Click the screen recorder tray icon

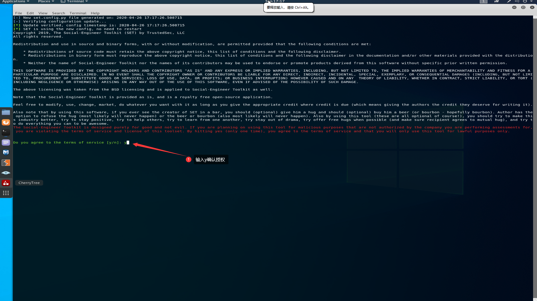tap(496, 1)
